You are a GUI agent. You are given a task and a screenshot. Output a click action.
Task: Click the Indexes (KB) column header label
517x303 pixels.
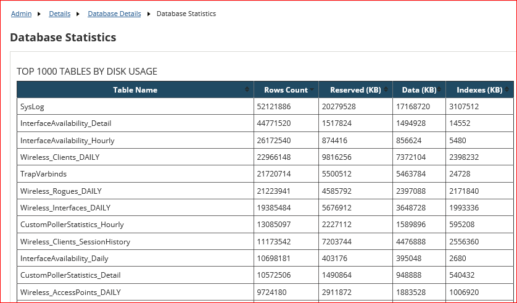479,89
